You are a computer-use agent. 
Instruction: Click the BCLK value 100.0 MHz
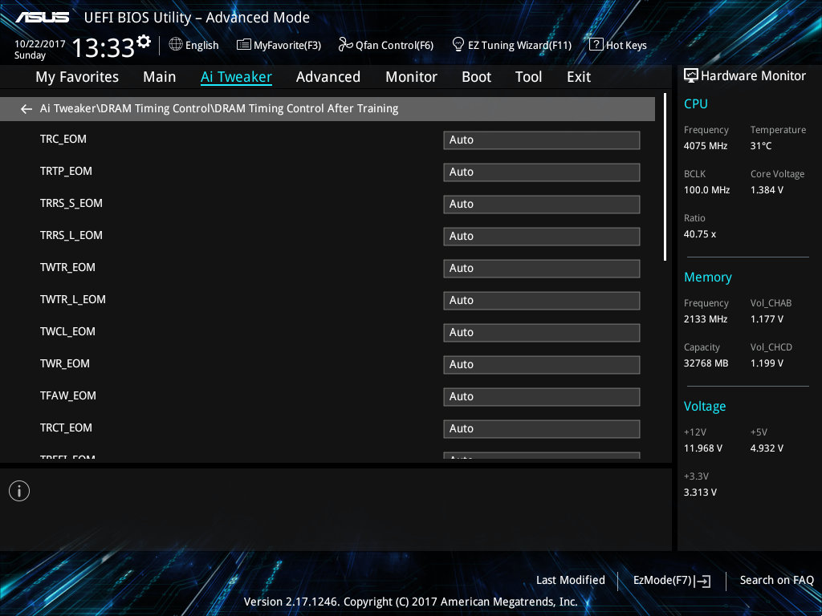point(706,190)
